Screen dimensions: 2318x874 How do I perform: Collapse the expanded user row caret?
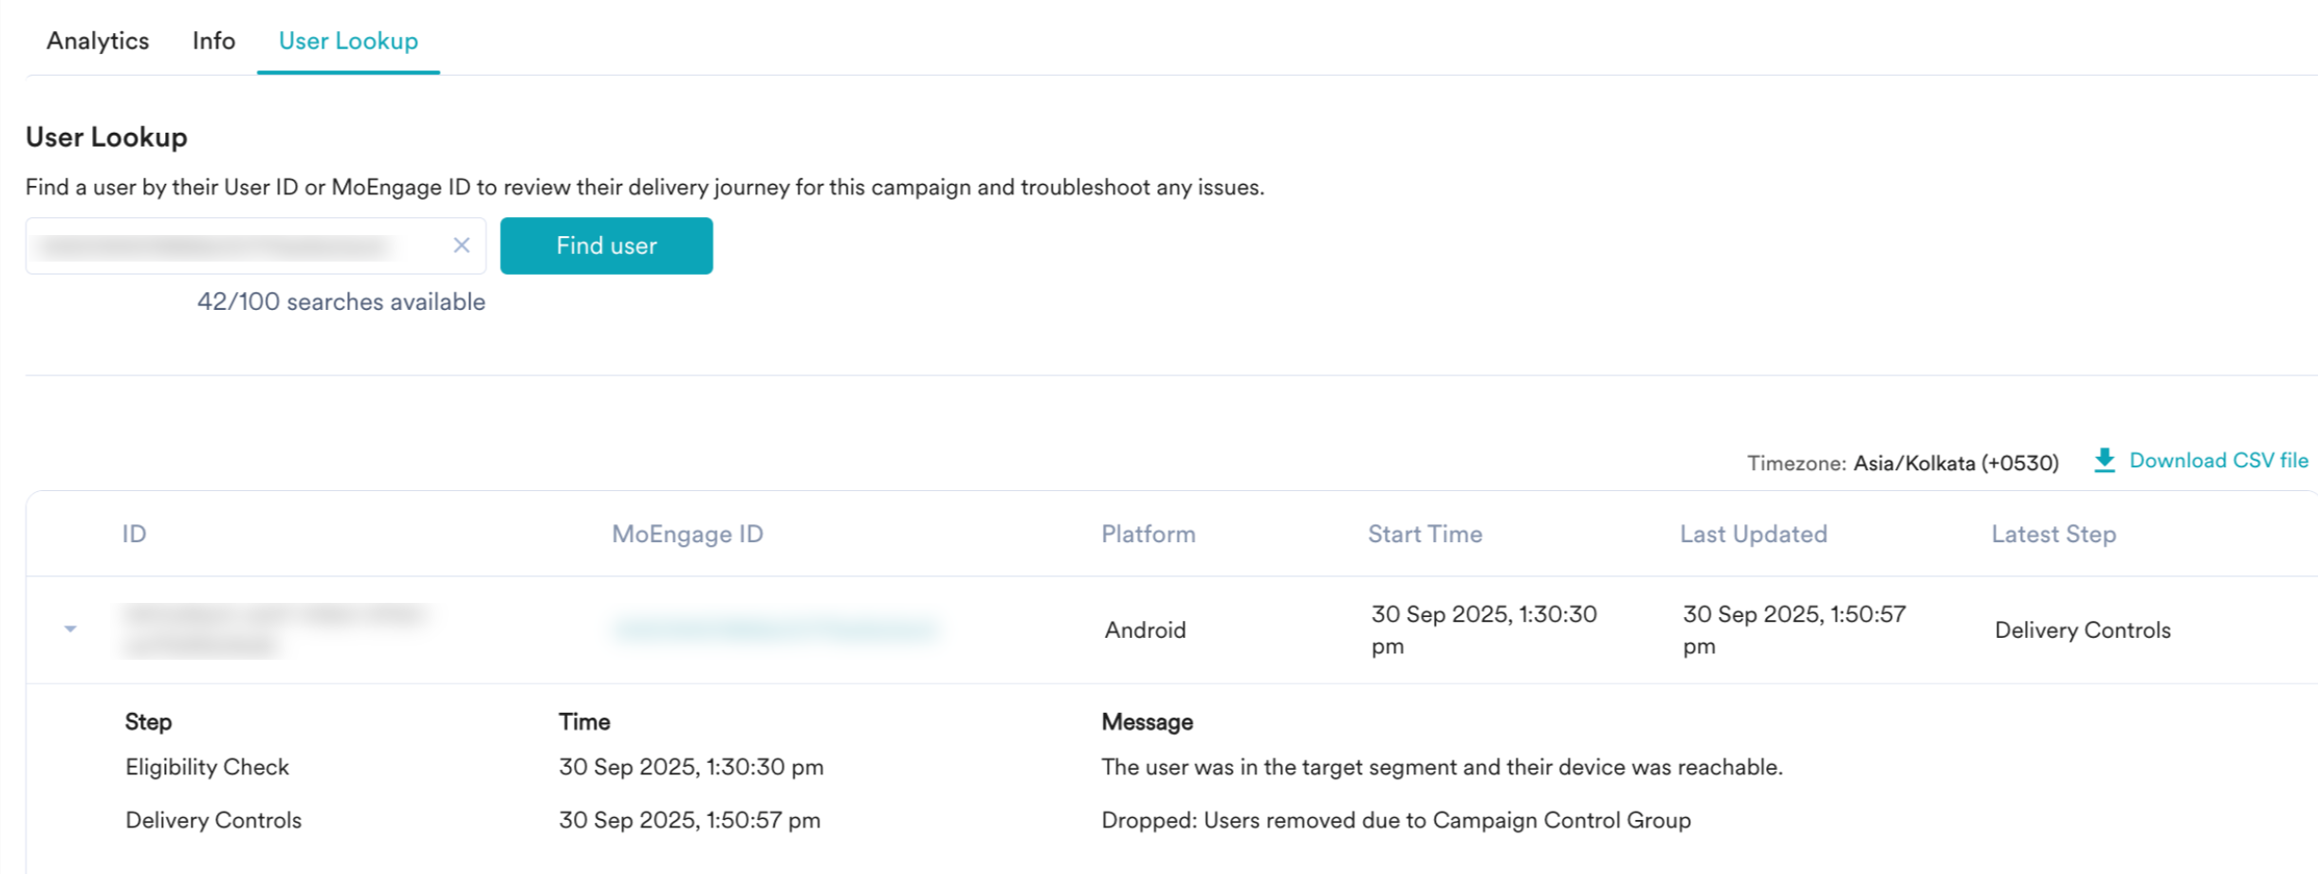click(x=70, y=629)
